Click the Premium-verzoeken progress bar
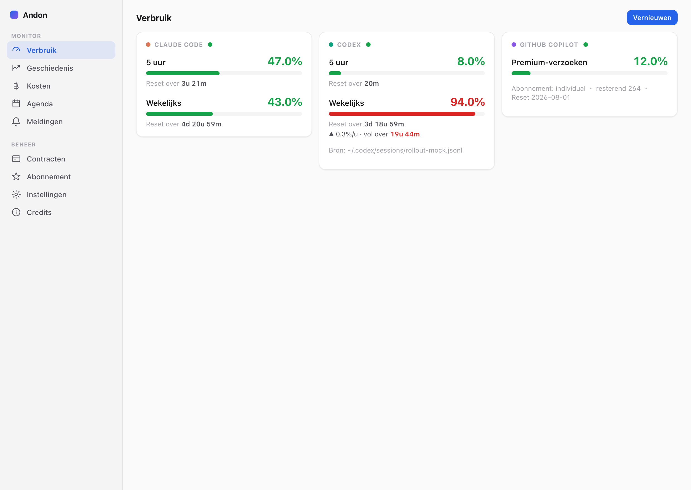 (589, 73)
